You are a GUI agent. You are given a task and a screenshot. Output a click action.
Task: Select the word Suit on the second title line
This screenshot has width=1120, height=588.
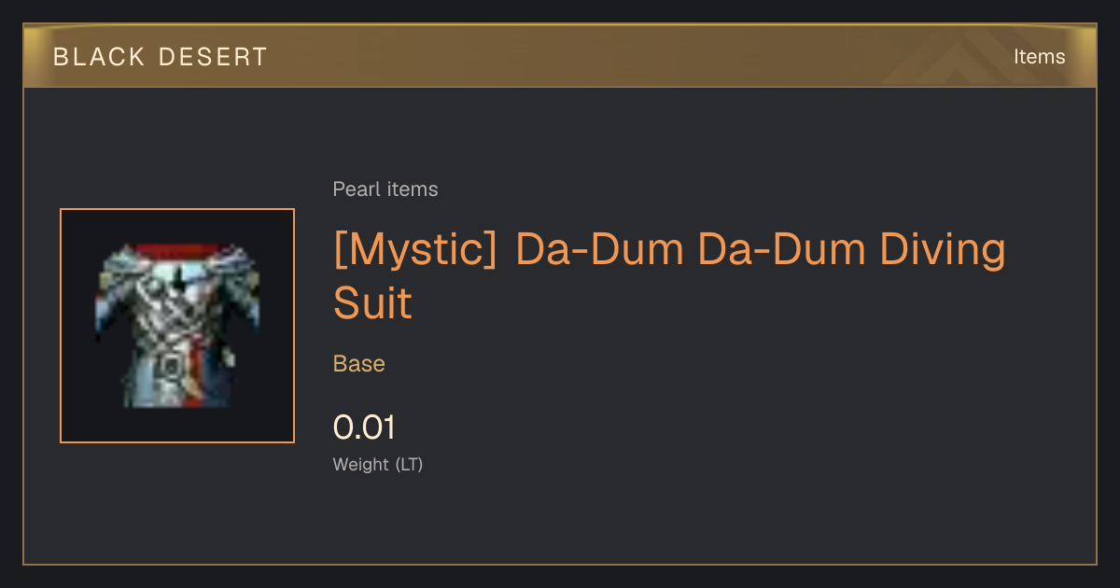pyautogui.click(x=372, y=302)
